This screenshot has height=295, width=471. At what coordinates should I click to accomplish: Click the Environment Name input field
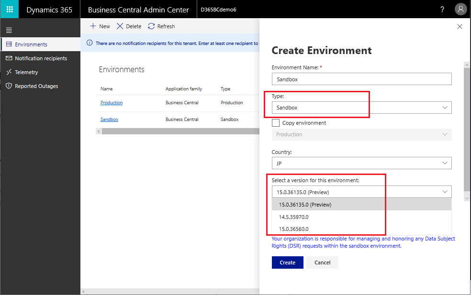[x=362, y=79]
